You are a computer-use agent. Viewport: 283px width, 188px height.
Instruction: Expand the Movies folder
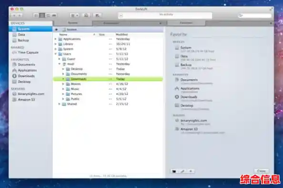[x=63, y=84]
